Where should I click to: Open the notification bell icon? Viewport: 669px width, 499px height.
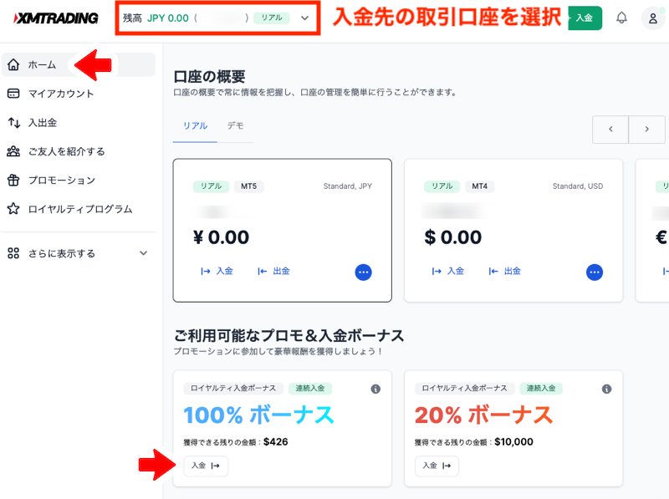pos(621,18)
